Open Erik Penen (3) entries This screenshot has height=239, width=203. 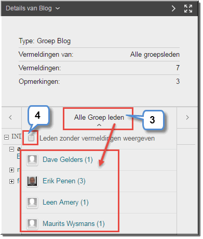click(64, 181)
